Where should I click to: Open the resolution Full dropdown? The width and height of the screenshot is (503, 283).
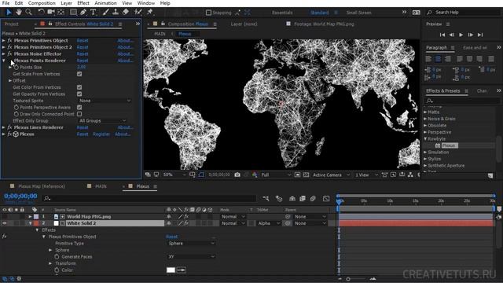[x=276, y=175]
